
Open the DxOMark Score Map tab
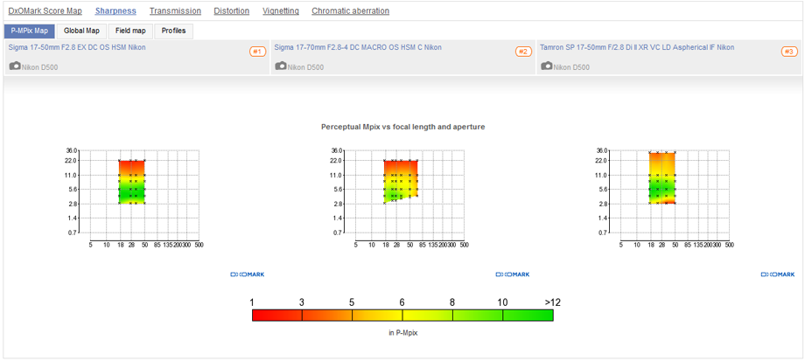45,10
